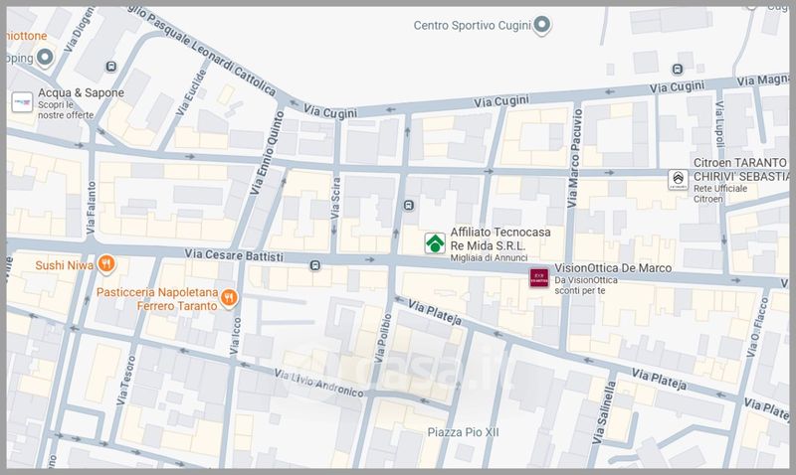Click the Pasticceria Napoletana restaurant icon

pyautogui.click(x=229, y=296)
